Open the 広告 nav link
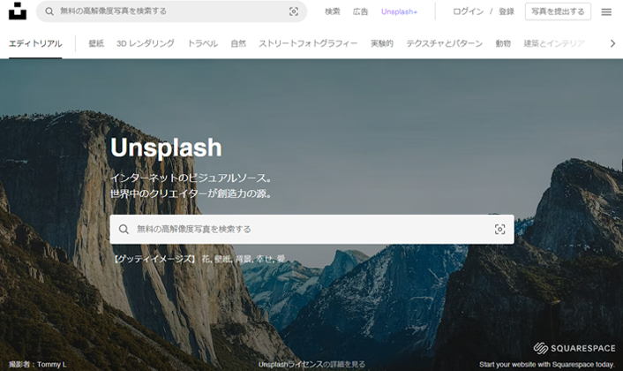Viewport: 623px width, 371px height. 360,11
